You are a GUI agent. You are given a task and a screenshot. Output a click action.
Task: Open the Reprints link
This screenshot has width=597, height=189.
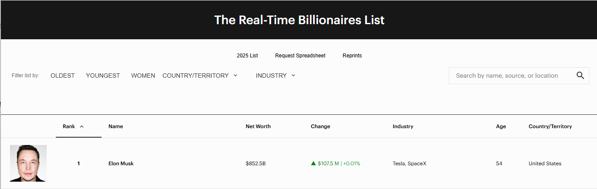click(x=352, y=56)
